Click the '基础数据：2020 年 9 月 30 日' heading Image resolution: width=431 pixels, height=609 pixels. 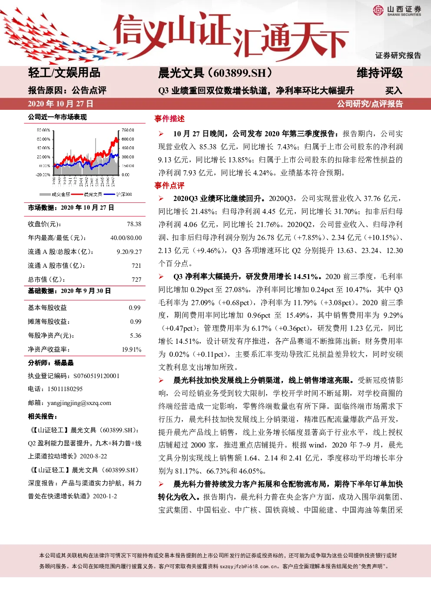point(70,291)
